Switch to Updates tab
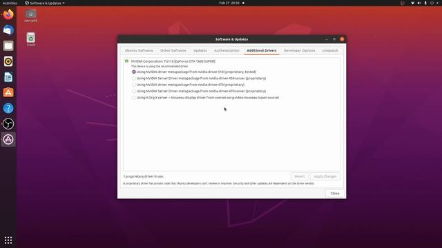 [x=200, y=50]
